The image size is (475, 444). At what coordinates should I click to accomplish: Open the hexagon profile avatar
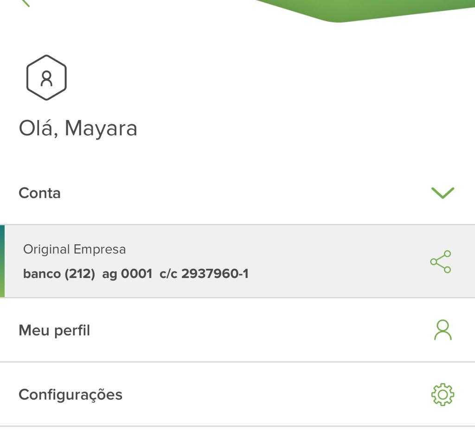click(x=46, y=77)
